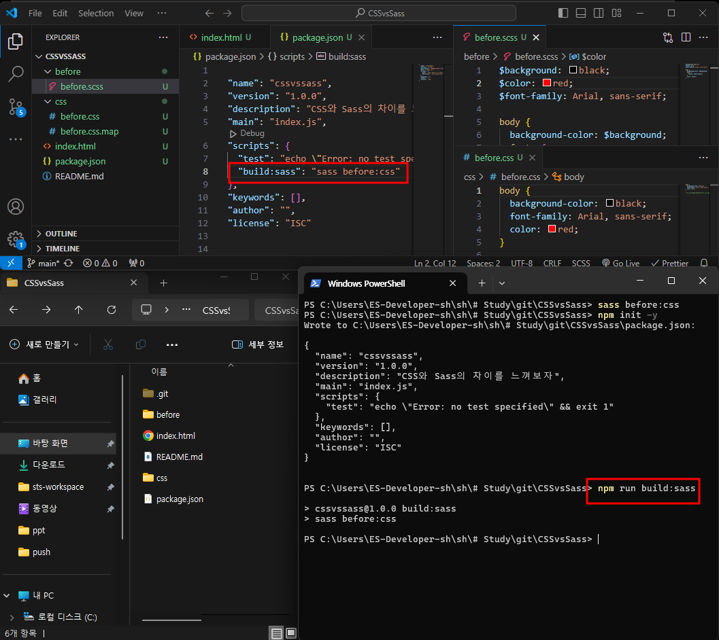
Task: Click Prettier status bar item
Action: click(x=670, y=263)
